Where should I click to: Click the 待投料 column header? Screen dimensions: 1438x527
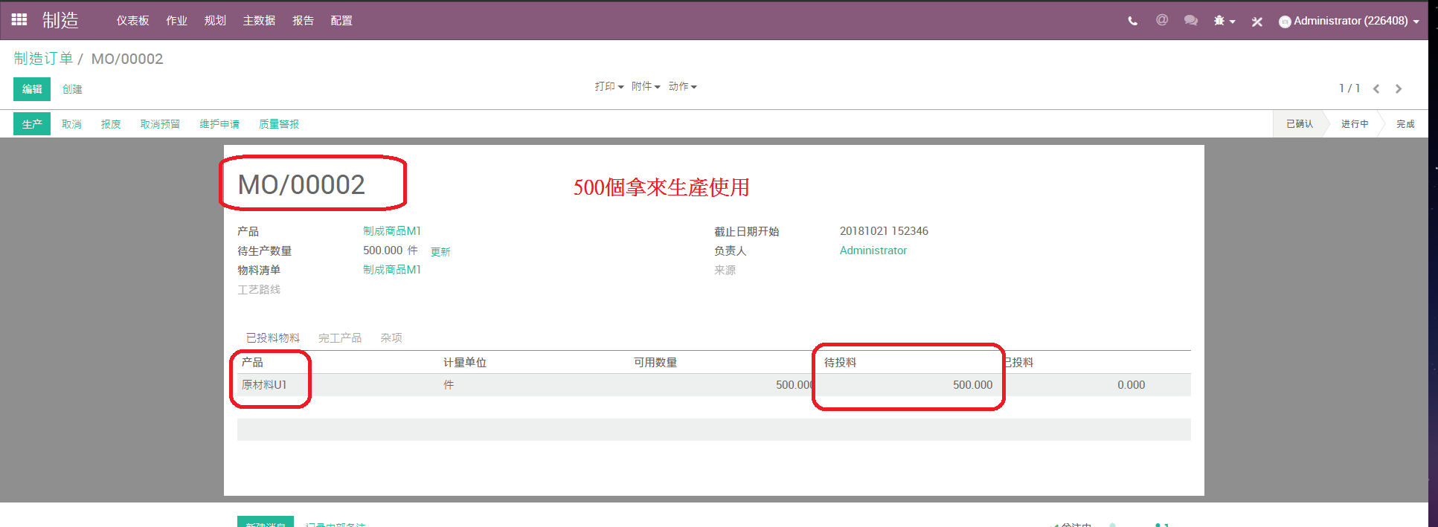pyautogui.click(x=841, y=363)
